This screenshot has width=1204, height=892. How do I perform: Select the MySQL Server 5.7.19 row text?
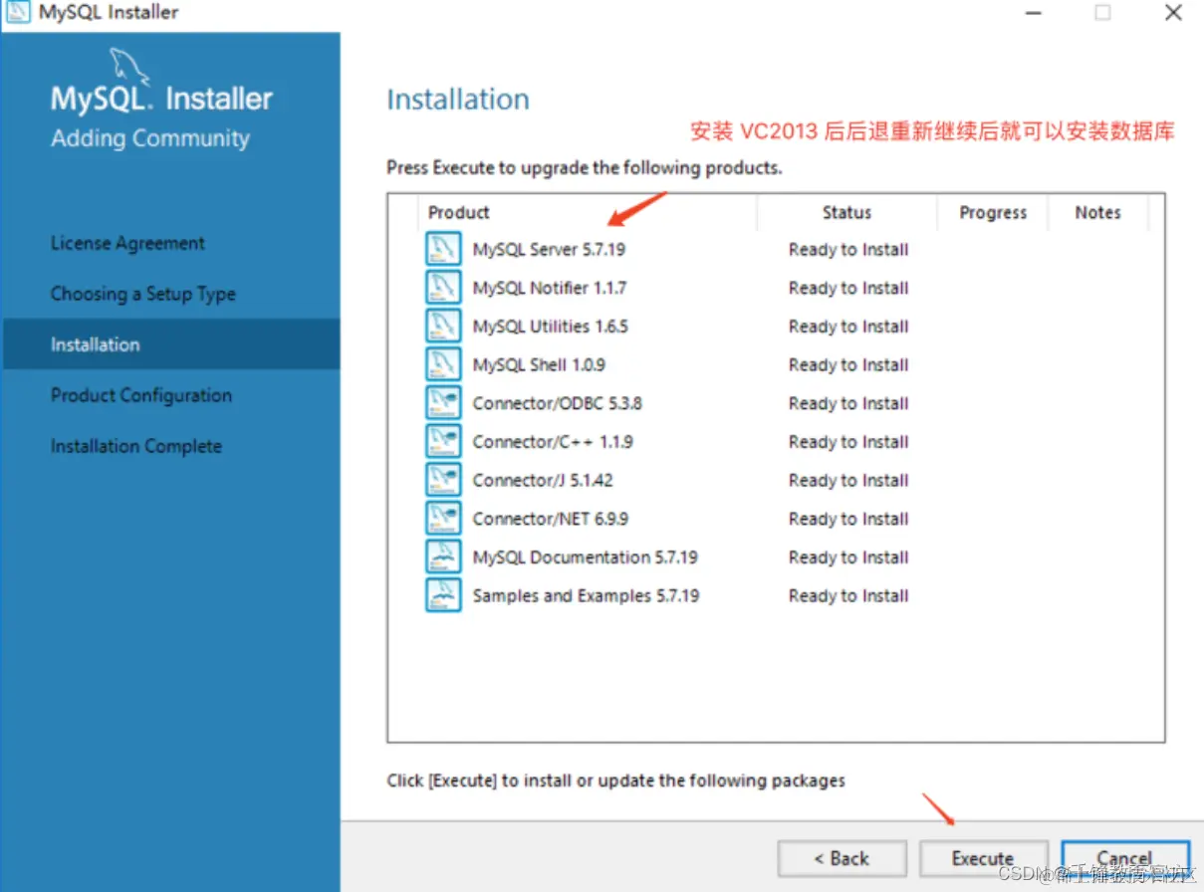549,250
